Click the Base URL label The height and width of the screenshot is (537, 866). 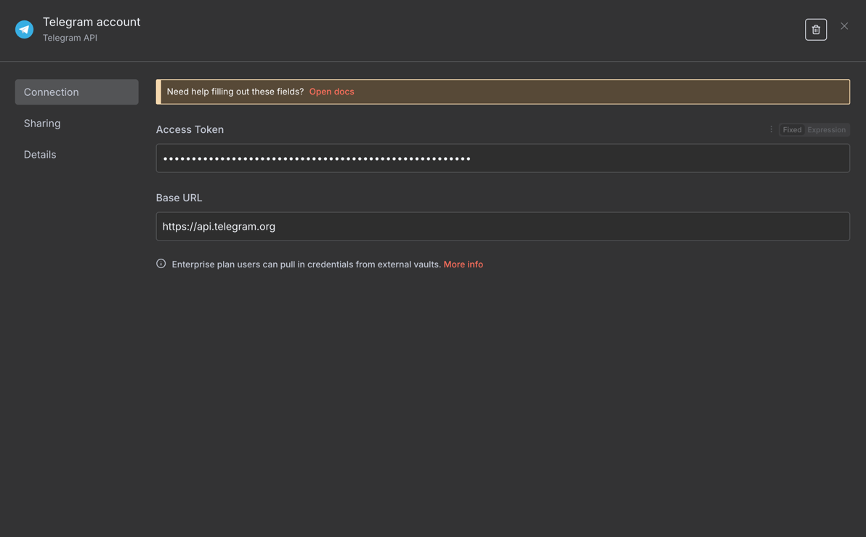pyautogui.click(x=179, y=198)
